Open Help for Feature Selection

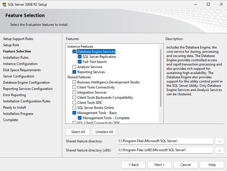212,165
